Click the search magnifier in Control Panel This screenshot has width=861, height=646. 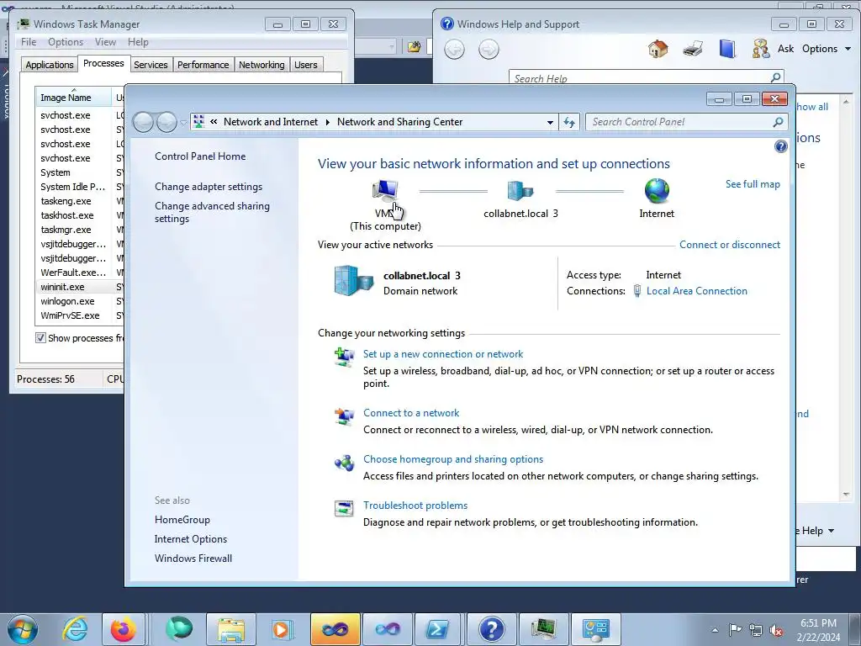[778, 122]
